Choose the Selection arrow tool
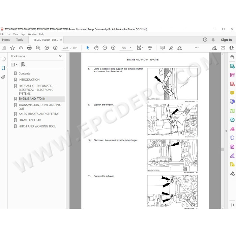 88,48
